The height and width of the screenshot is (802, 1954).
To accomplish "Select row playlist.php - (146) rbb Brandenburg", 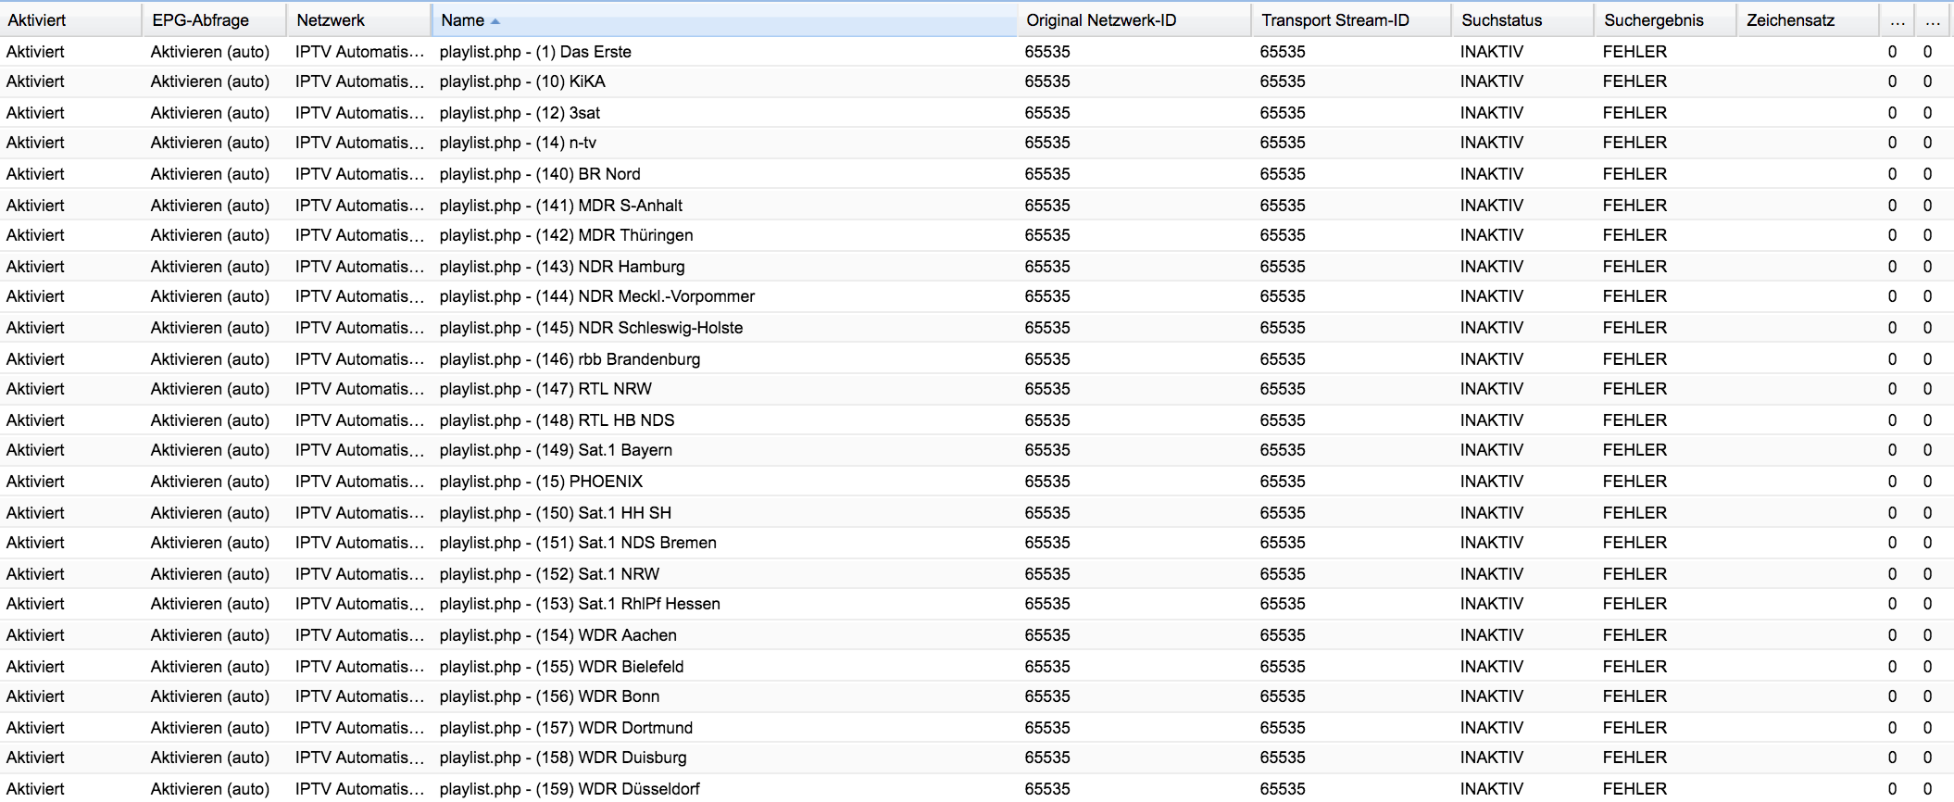I will pos(977,359).
